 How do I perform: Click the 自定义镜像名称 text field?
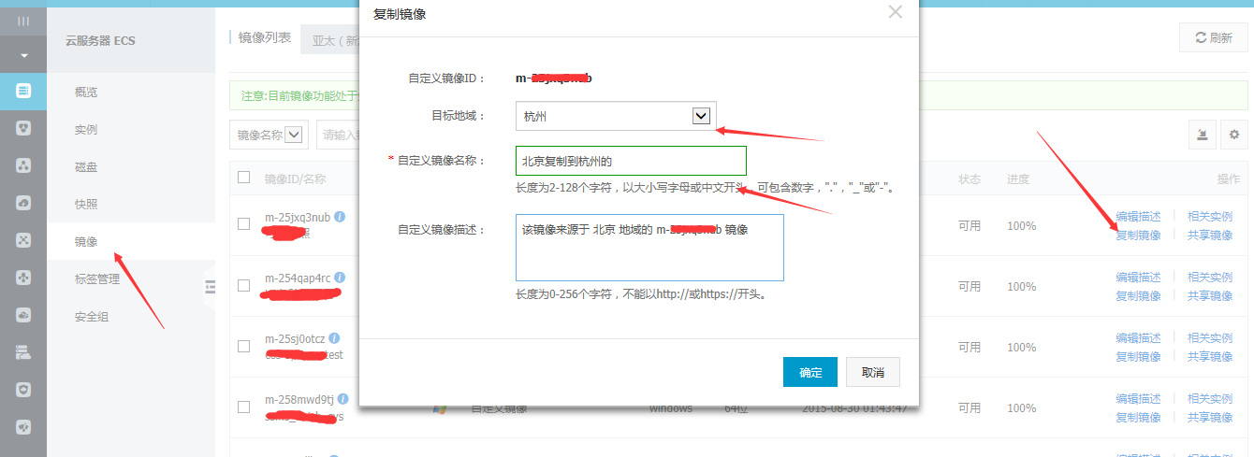pos(631,161)
